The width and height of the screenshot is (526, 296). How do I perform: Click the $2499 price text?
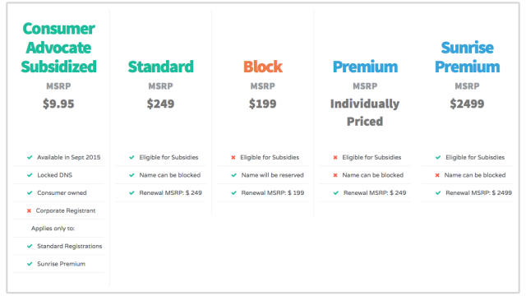pos(468,104)
